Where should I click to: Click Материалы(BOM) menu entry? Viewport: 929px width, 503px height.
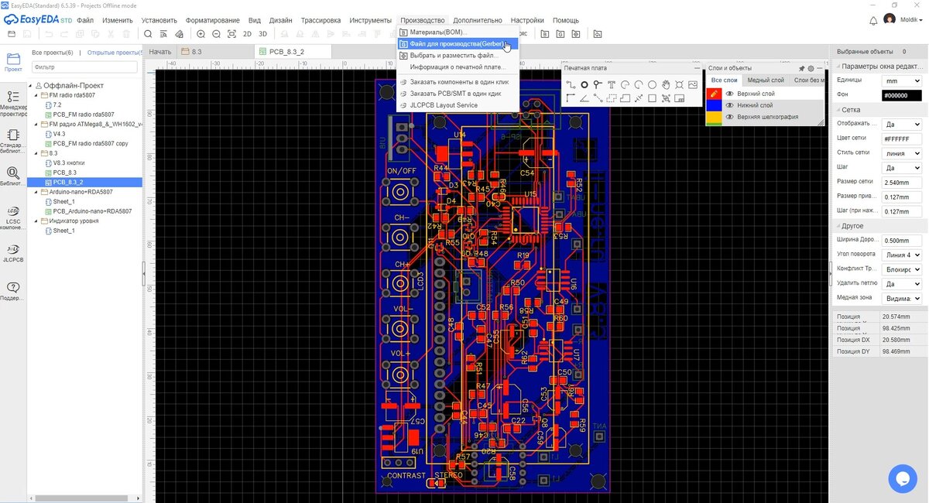(438, 33)
